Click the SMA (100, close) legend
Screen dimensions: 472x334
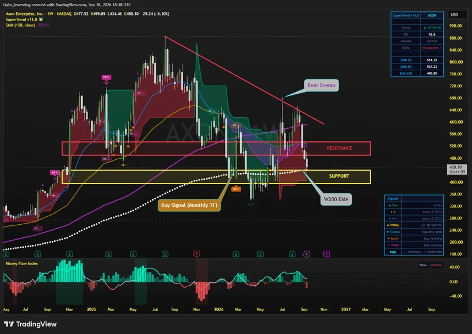(x=21, y=25)
